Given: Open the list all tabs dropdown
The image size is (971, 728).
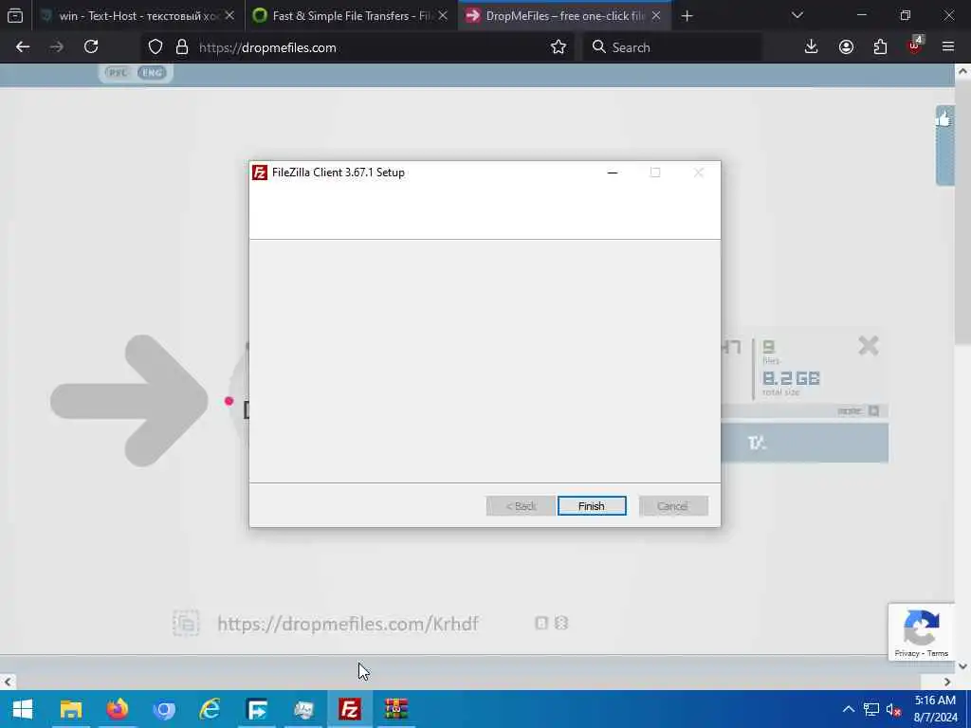Looking at the screenshot, I should click(797, 15).
